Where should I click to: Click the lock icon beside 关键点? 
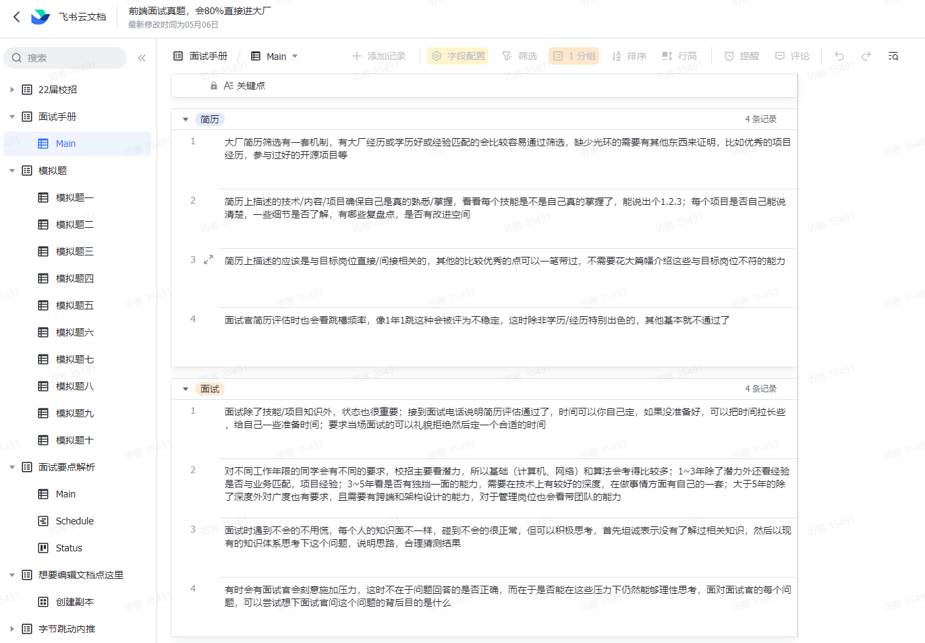pyautogui.click(x=214, y=86)
